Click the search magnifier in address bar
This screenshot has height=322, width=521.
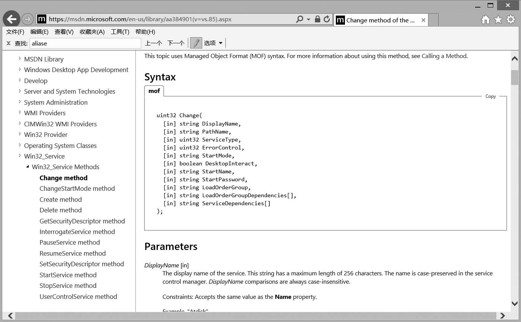coord(299,19)
